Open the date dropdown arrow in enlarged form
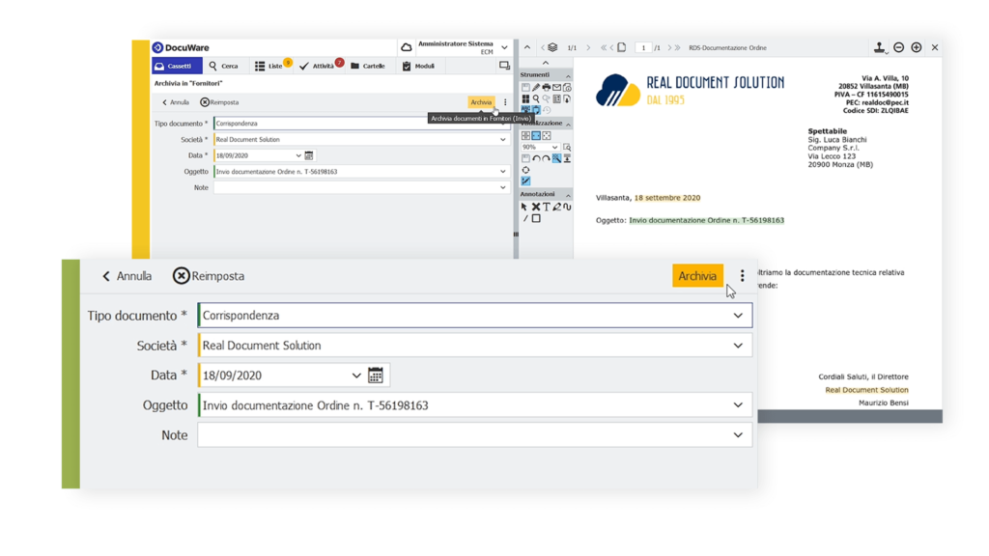Screen dimensions: 989x556 pyautogui.click(x=356, y=375)
